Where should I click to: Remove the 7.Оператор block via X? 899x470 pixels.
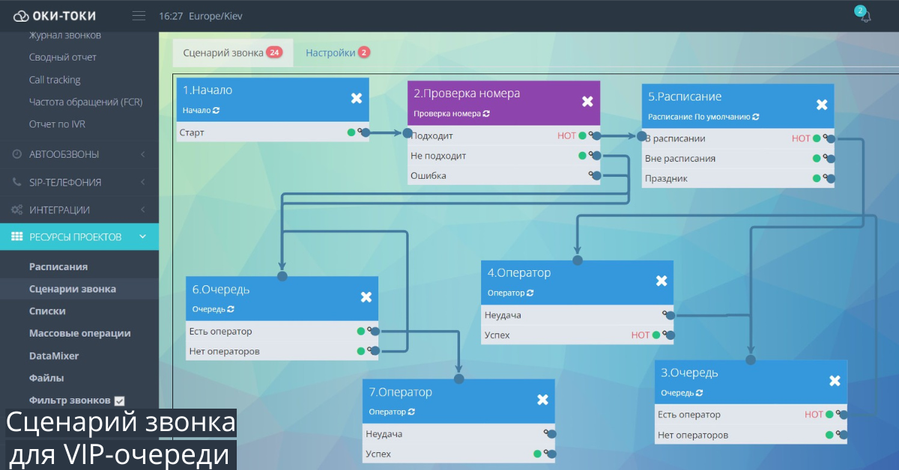[x=542, y=400]
